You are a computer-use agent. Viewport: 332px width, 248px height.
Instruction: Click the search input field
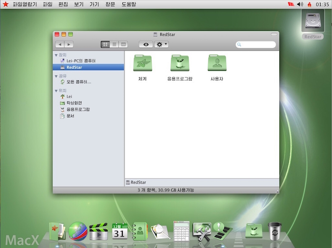[256, 45]
